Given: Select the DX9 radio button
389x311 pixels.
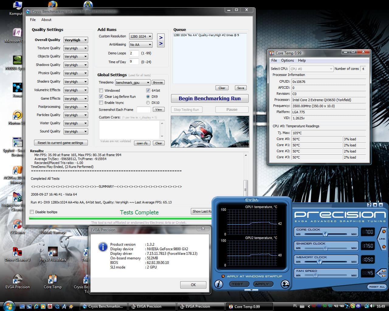Looking at the screenshot, I should (x=148, y=97).
